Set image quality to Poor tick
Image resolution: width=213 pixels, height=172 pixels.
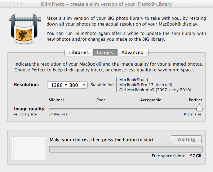tap(101, 104)
